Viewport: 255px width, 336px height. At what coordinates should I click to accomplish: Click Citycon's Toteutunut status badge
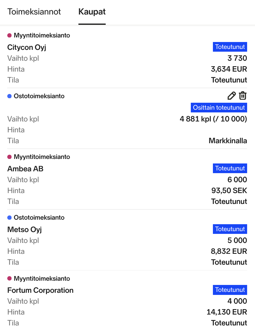pyautogui.click(x=230, y=47)
